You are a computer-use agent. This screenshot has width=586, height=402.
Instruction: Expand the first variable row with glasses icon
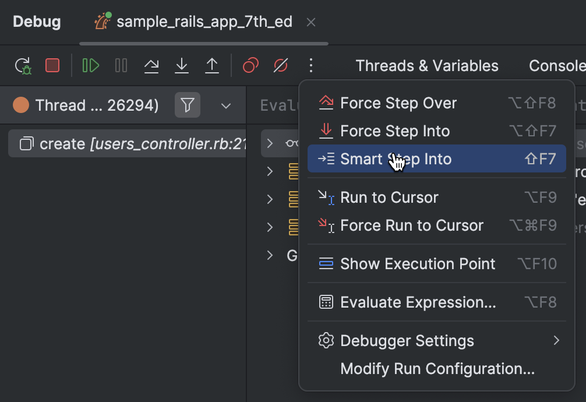pyautogui.click(x=270, y=143)
